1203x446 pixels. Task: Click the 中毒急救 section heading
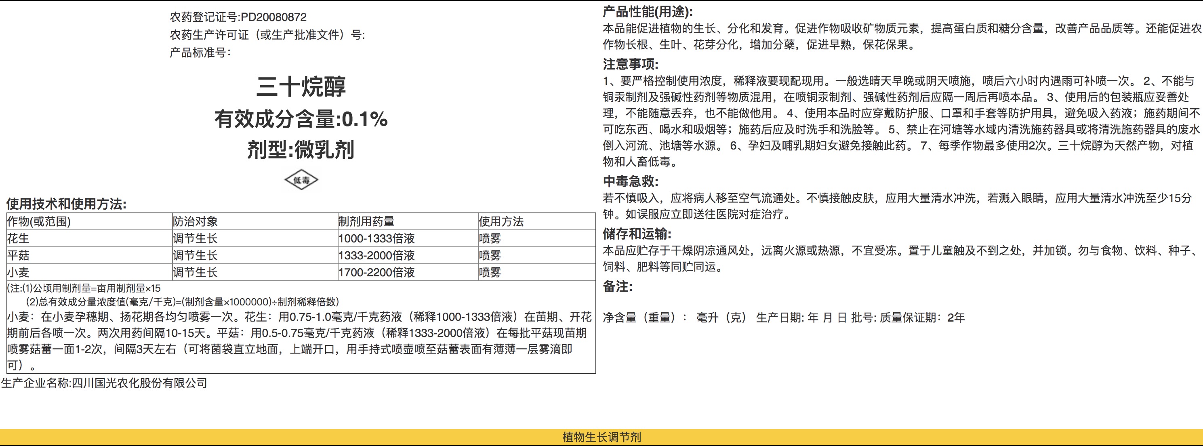(x=630, y=181)
